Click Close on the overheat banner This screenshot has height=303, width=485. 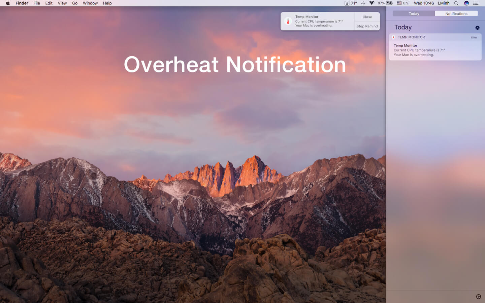[367, 17]
